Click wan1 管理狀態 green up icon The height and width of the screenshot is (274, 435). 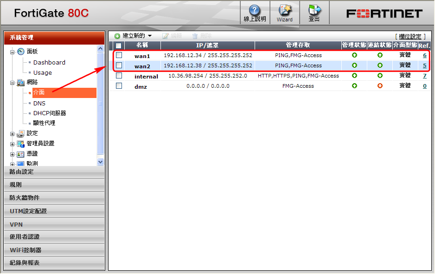point(354,55)
